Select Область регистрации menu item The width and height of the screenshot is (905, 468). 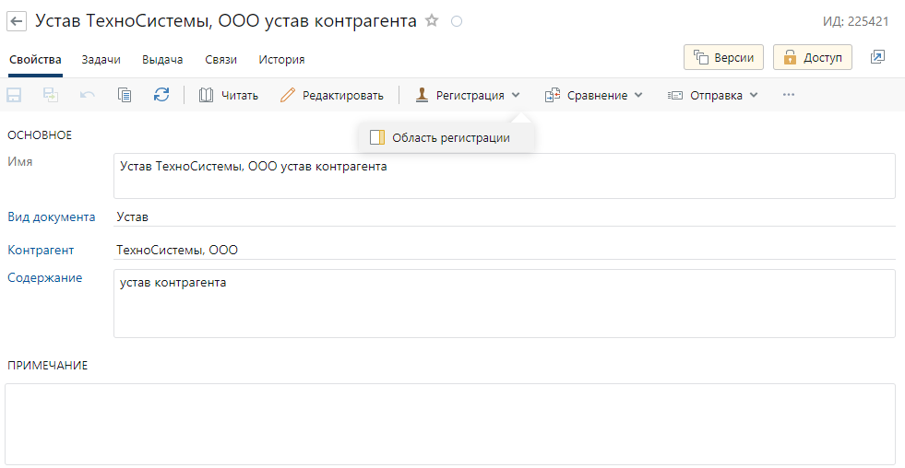point(446,138)
